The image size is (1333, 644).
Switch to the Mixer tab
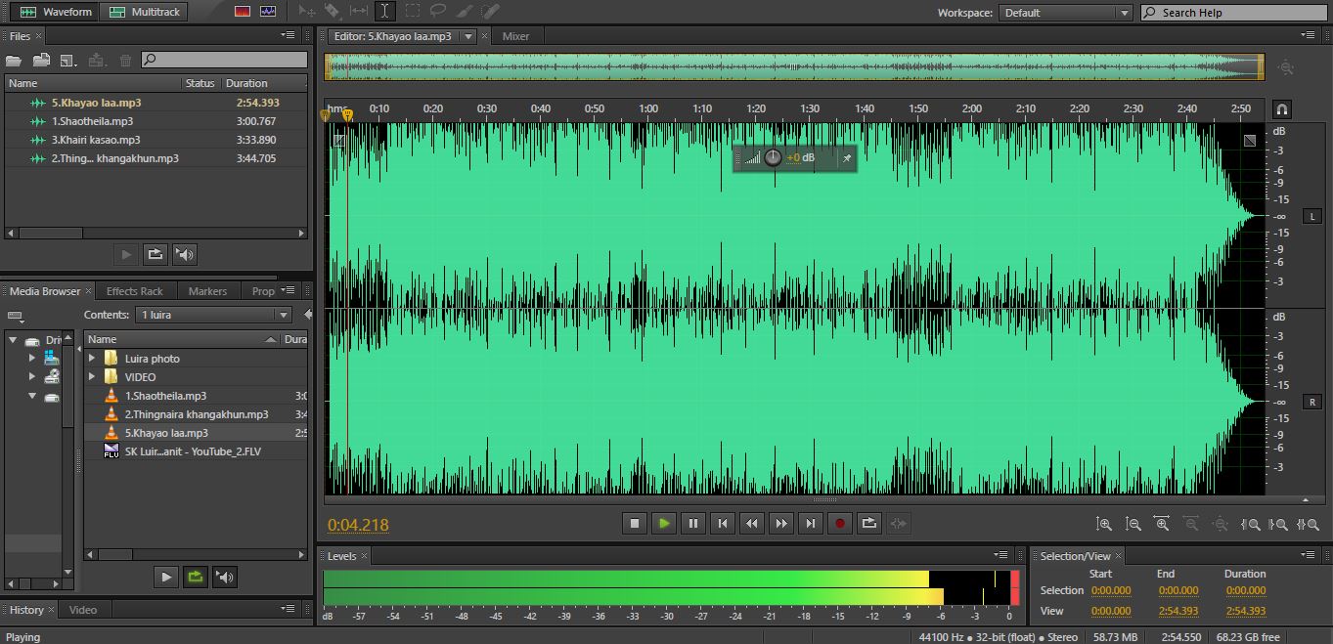[515, 36]
